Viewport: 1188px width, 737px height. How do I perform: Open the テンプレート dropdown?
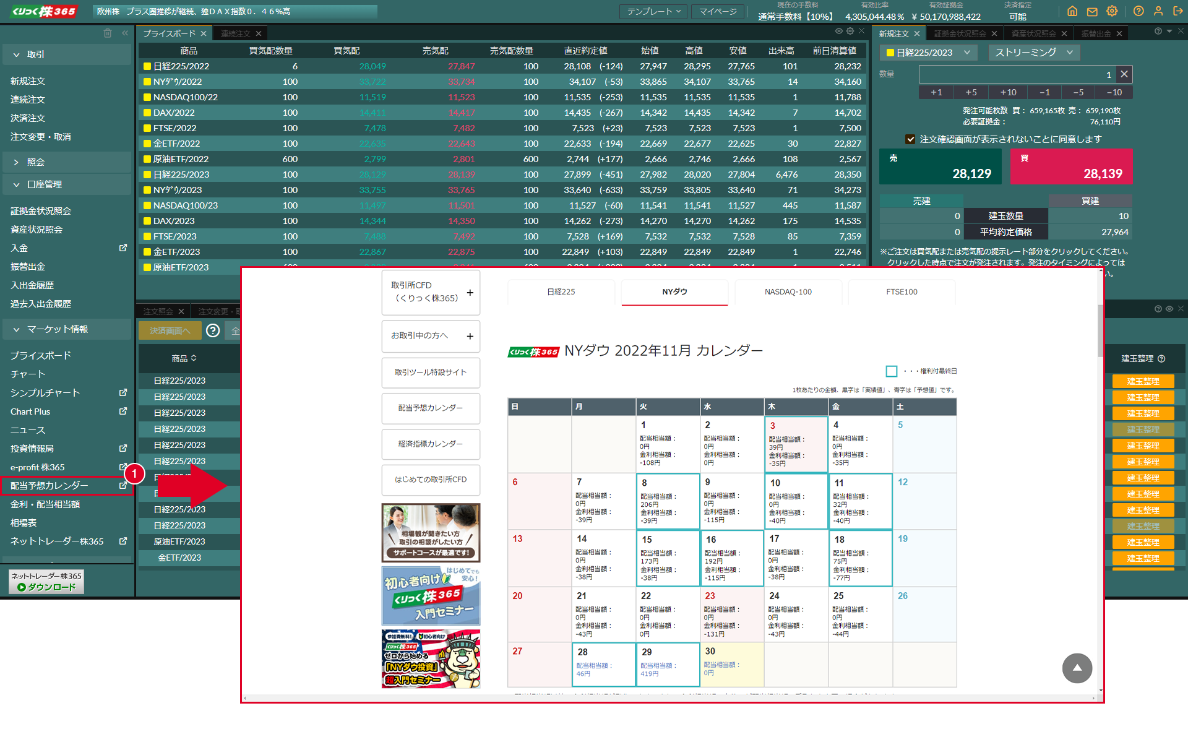point(654,11)
